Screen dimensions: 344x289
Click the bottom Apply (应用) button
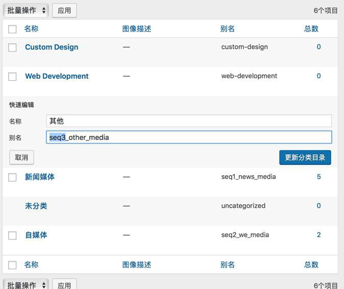pyautogui.click(x=64, y=285)
